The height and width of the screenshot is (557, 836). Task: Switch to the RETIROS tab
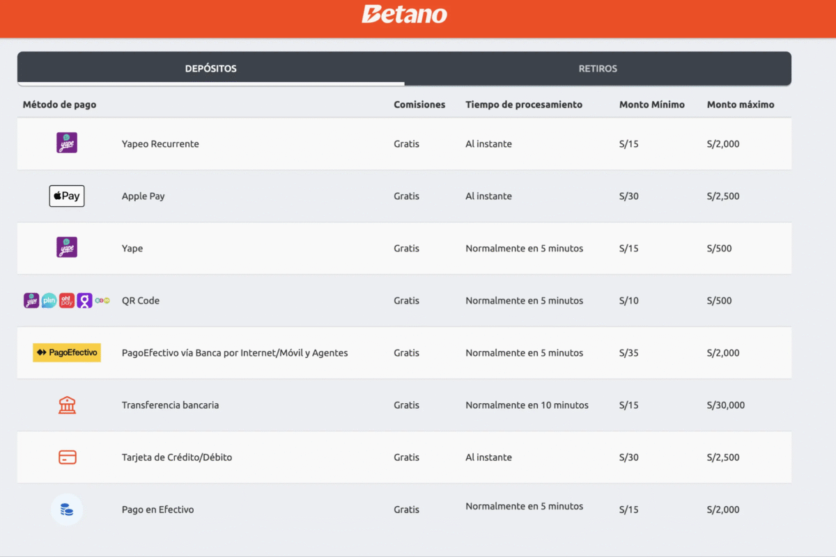point(598,69)
